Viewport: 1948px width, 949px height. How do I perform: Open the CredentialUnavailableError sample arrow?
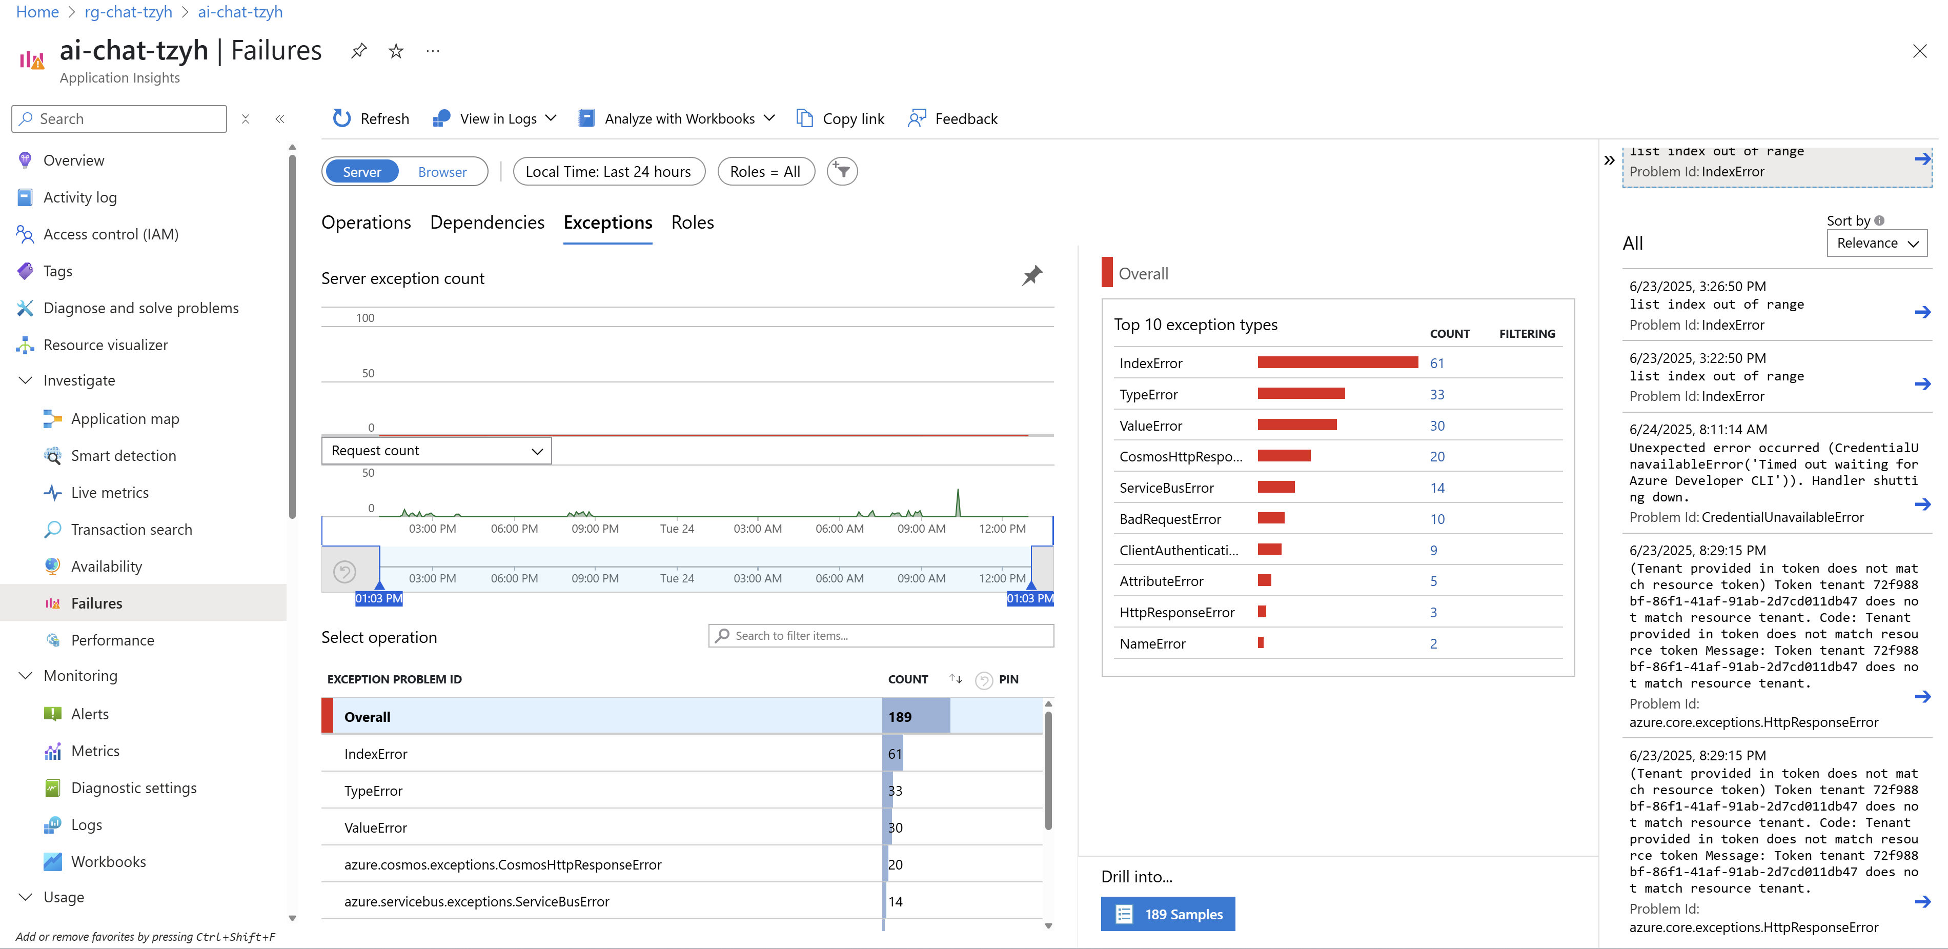[1922, 504]
